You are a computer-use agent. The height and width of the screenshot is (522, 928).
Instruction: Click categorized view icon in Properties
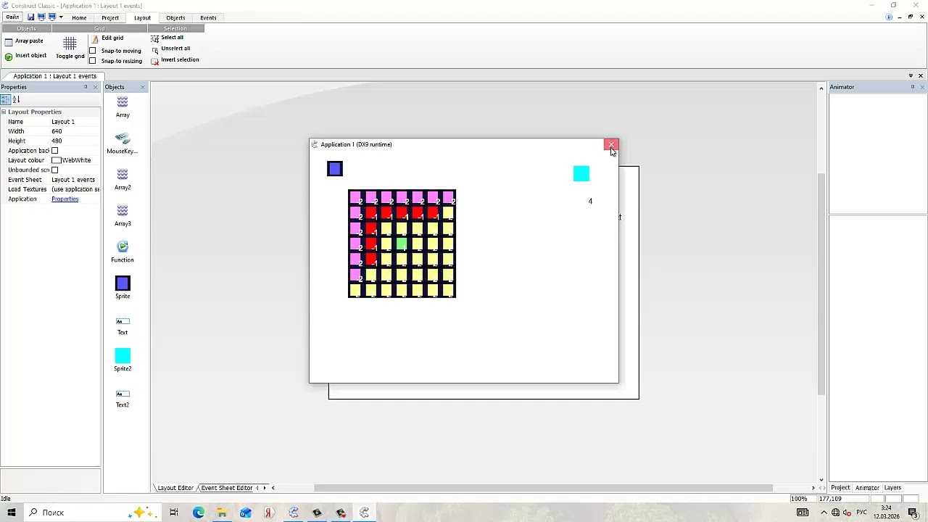[x=5, y=99]
